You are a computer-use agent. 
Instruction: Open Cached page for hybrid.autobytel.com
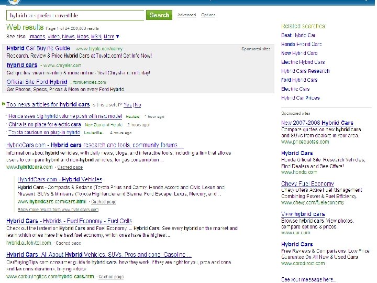[x=68, y=243]
